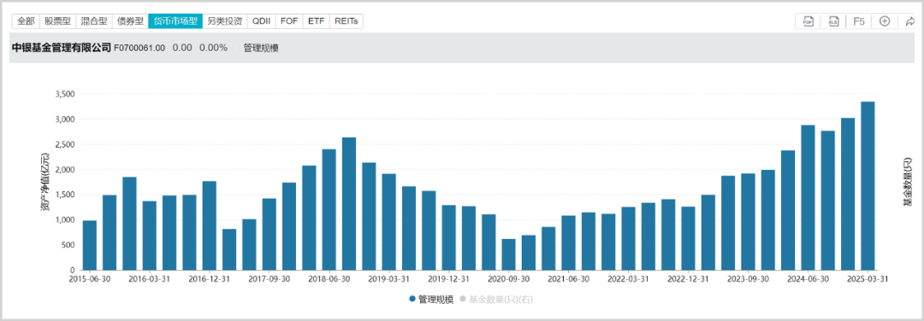Screen dimensions: 924x321
Task: View the QDII fund category
Action: [261, 21]
